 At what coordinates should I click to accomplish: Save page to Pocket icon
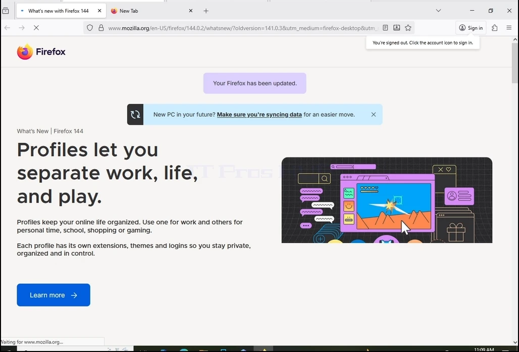point(396,28)
